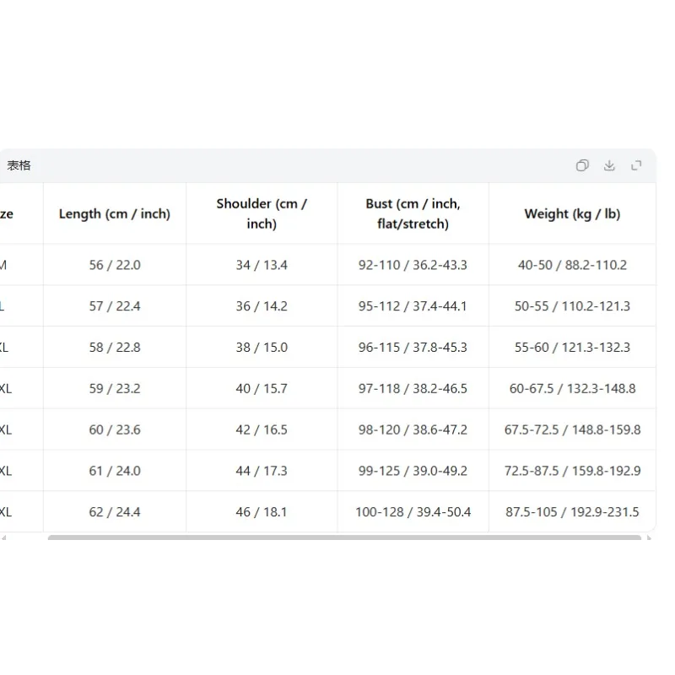Click the '98-120 / 38.6-47.2' bust cell
Viewport: 675px width, 675px height.
413,429
